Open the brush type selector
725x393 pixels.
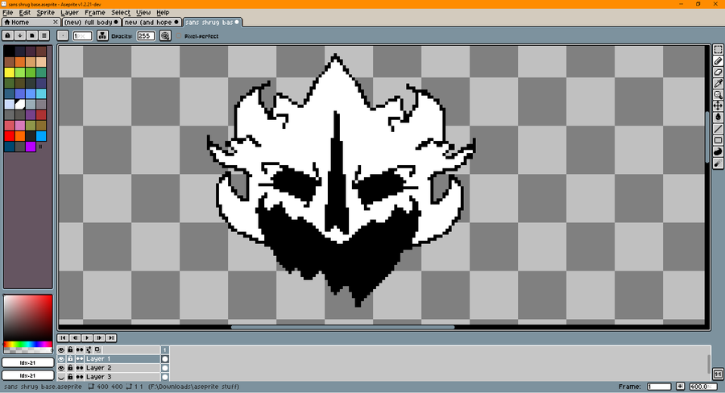tap(62, 35)
